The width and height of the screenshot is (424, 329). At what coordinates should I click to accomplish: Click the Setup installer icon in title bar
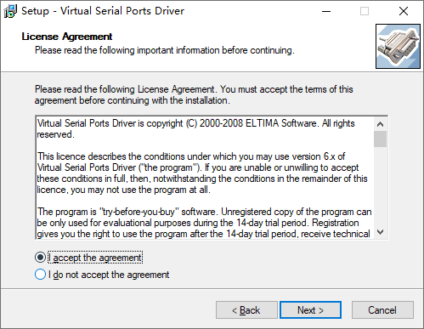coord(10,11)
